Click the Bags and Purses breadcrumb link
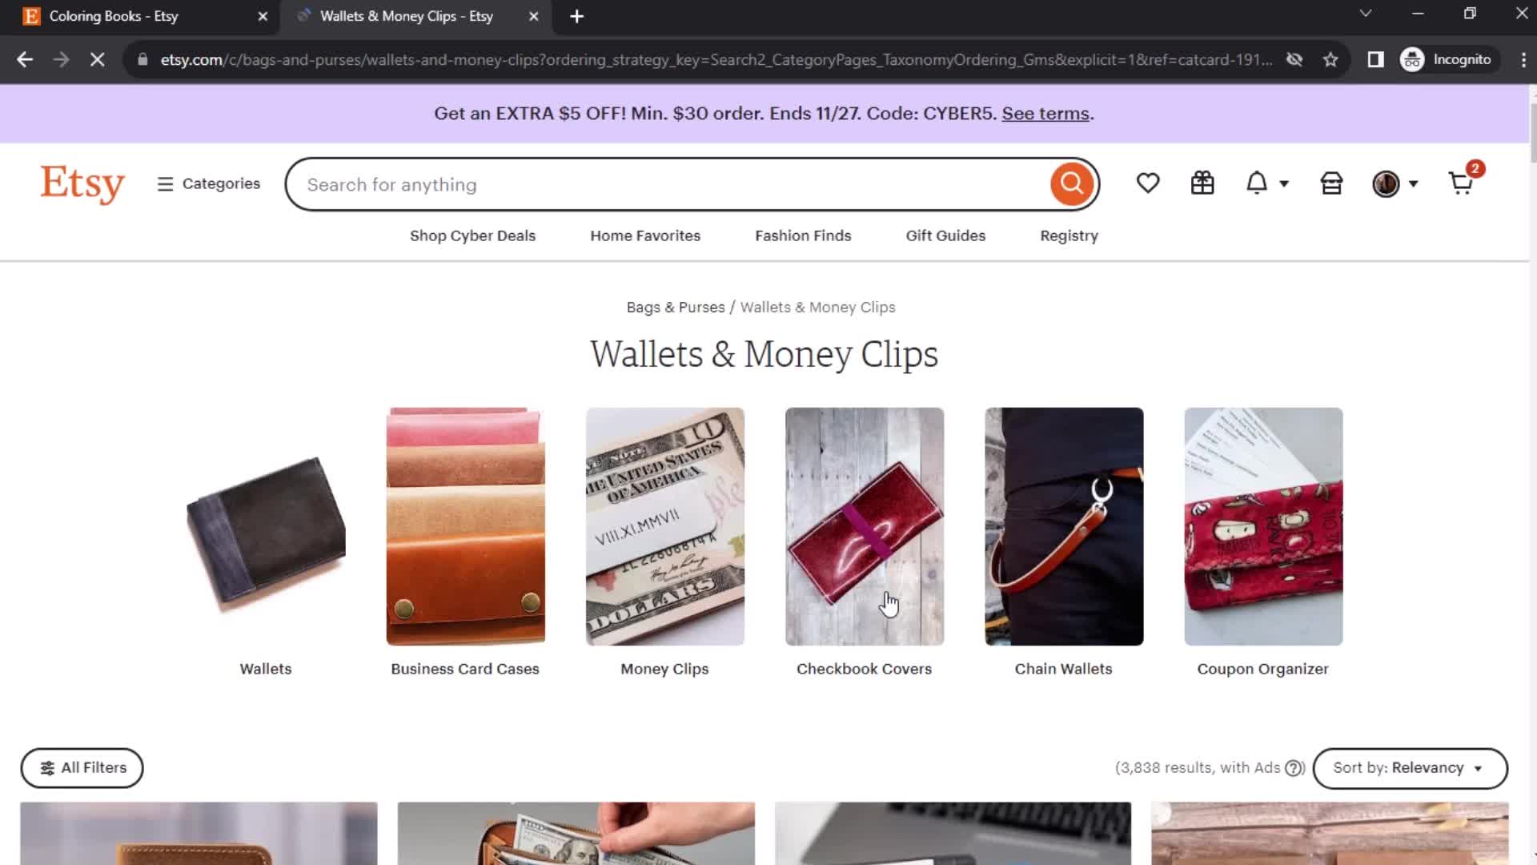1537x865 pixels. (x=676, y=306)
